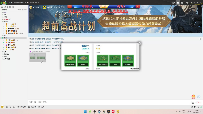Toggle the microphone icon in bottom bar
Screen dimensions: 203x114
coord(10,107)
